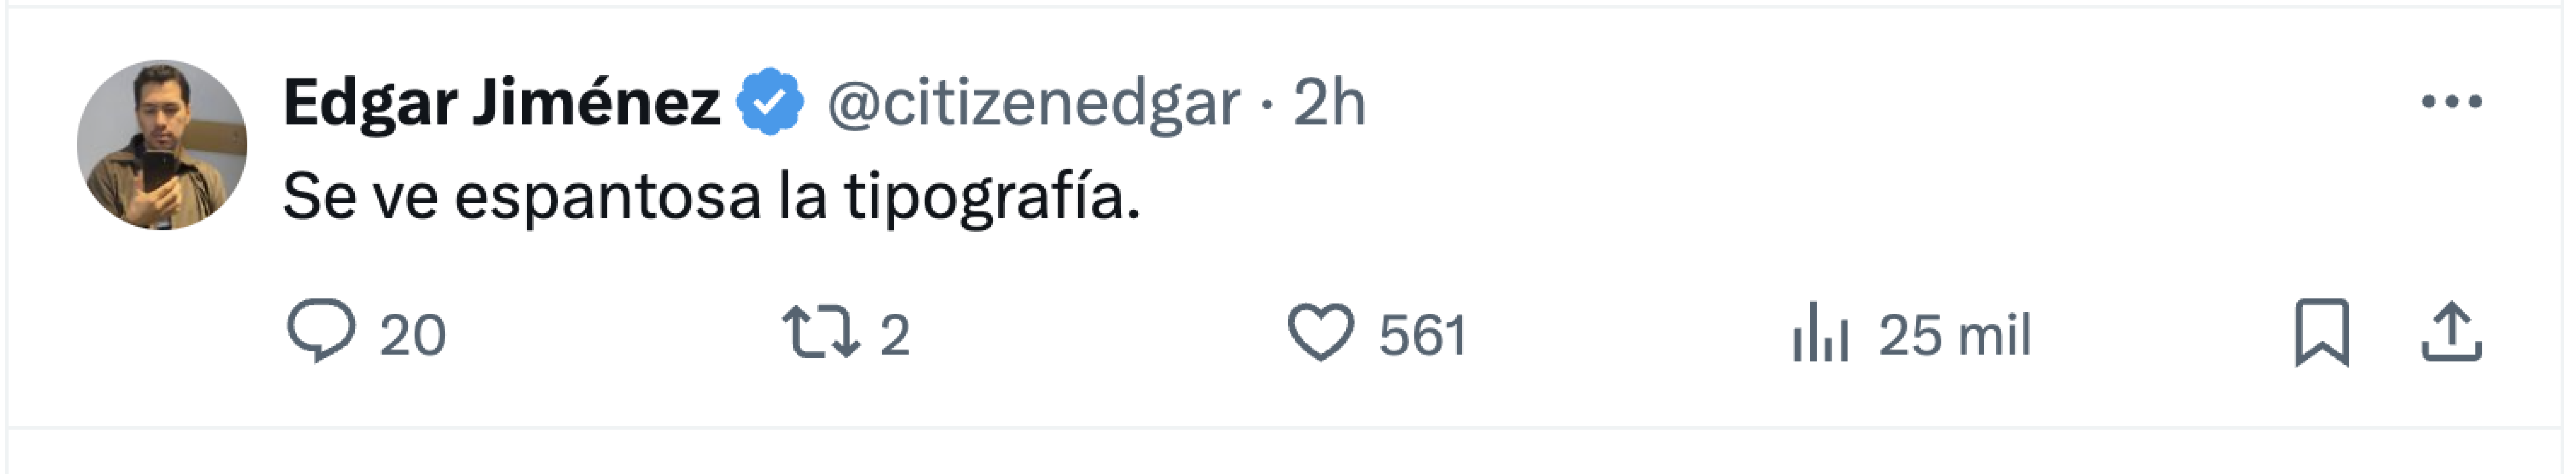The width and height of the screenshot is (2576, 474).
Task: Bookmark Edgar Jiménez's tweet
Action: (2322, 332)
